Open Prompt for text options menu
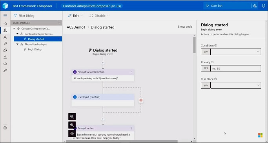 [x=131, y=128]
